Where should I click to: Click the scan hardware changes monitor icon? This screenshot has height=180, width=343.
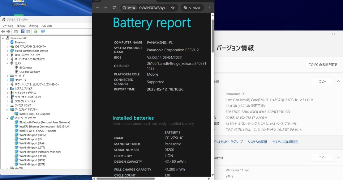[x=43, y=32]
